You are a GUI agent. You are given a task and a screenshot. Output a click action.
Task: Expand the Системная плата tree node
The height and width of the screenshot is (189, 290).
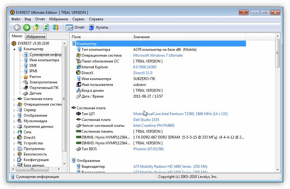(x=14, y=99)
